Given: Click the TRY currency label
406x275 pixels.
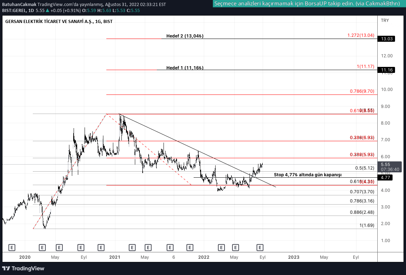Looking at the screenshot, I should [x=385, y=21].
